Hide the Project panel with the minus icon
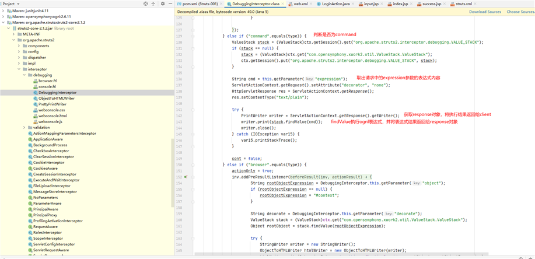Screen dimensions: 535x259 pos(170,3)
